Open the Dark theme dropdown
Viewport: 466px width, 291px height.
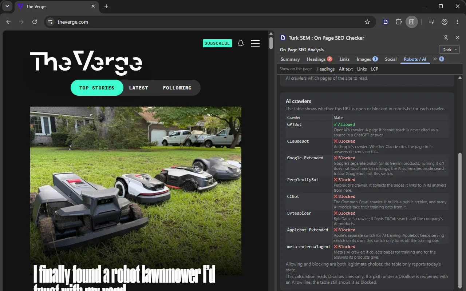click(x=450, y=50)
